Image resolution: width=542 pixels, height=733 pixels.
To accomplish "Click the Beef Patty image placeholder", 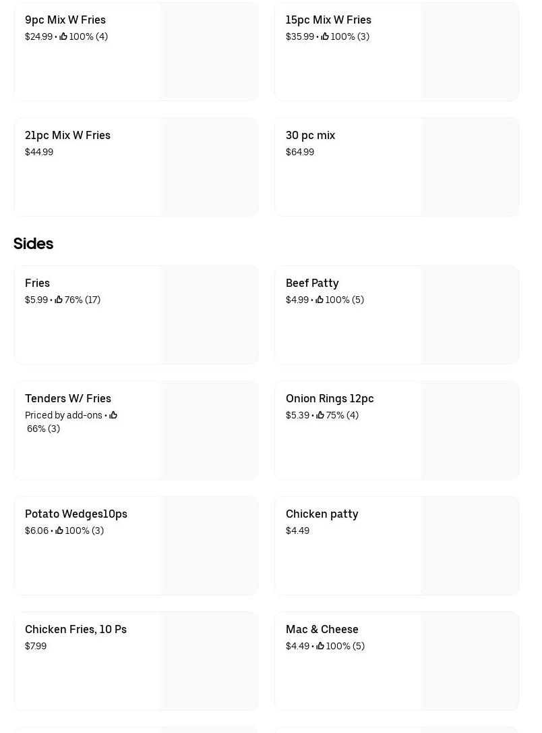I will (x=469, y=315).
